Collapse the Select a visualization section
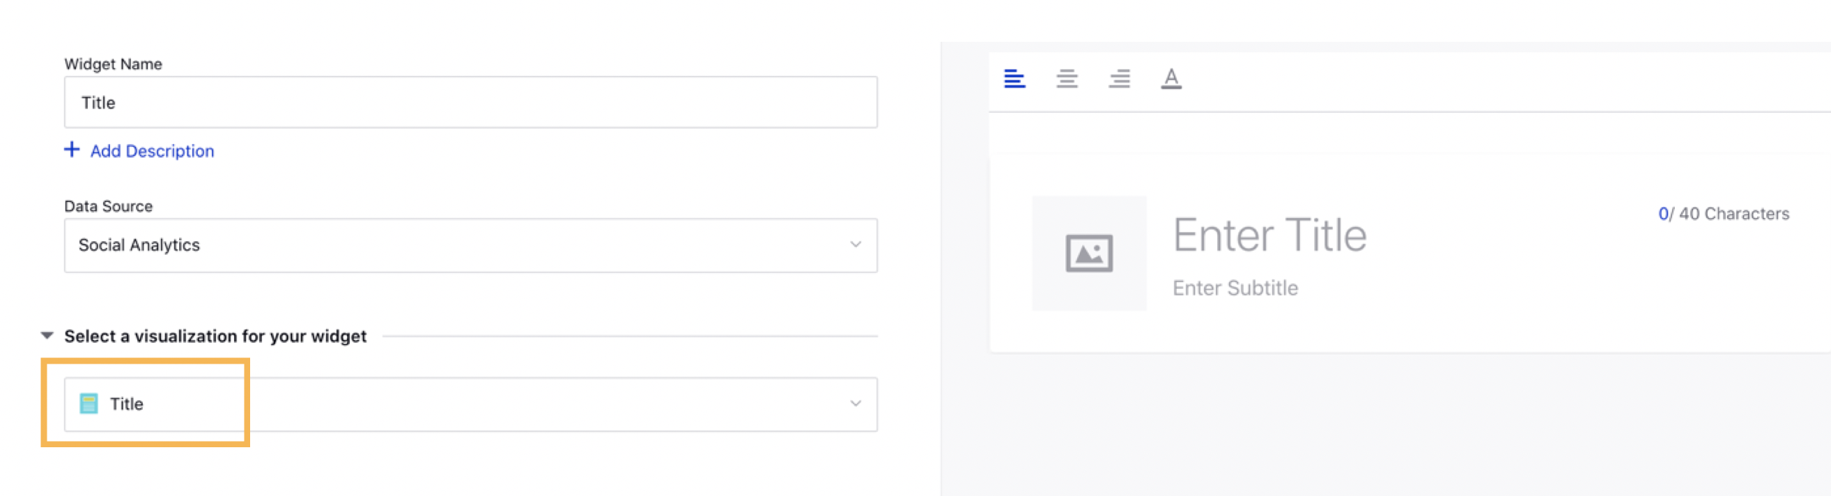This screenshot has width=1831, height=496. click(x=47, y=335)
